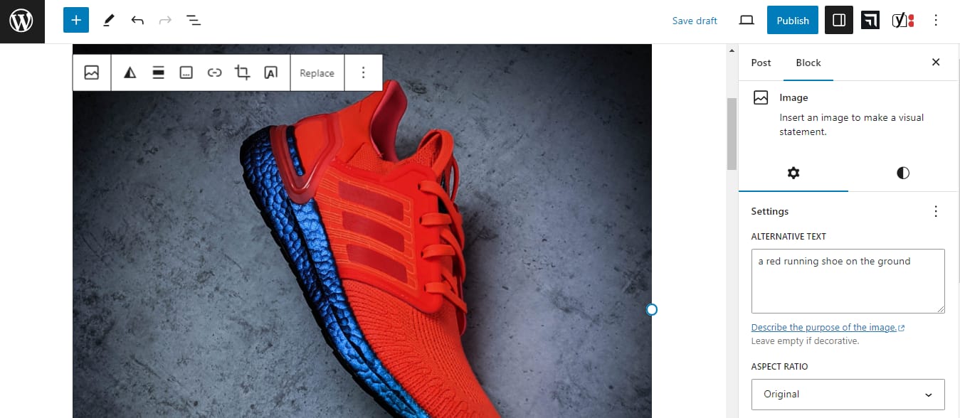Switch to the Post tab

coord(761,63)
